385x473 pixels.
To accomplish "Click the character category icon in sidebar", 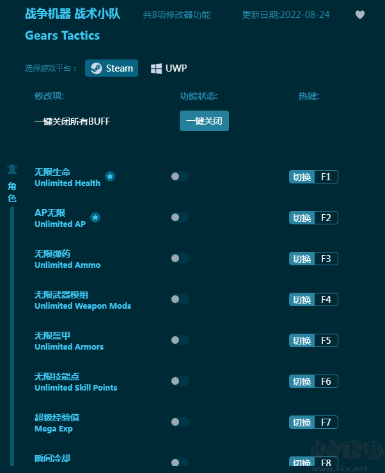I will [12, 170].
